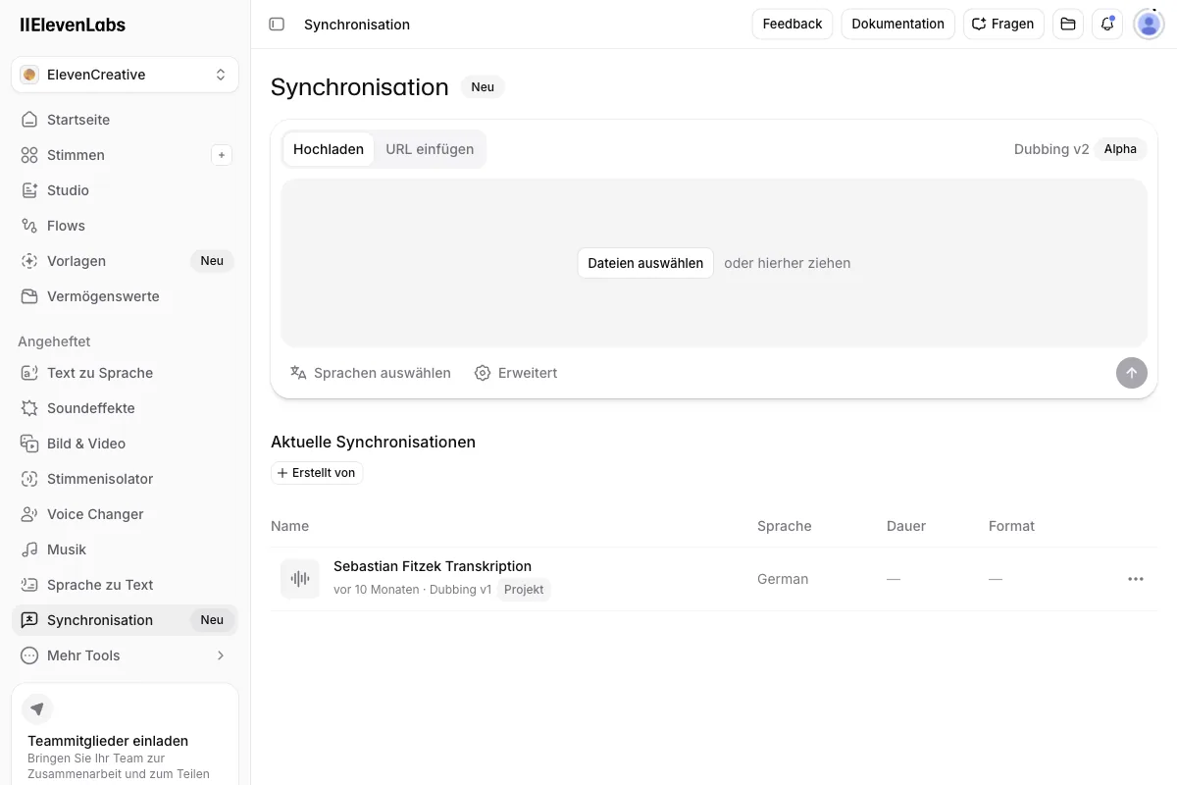Open Flows in sidebar
This screenshot has width=1177, height=785.
click(125, 226)
